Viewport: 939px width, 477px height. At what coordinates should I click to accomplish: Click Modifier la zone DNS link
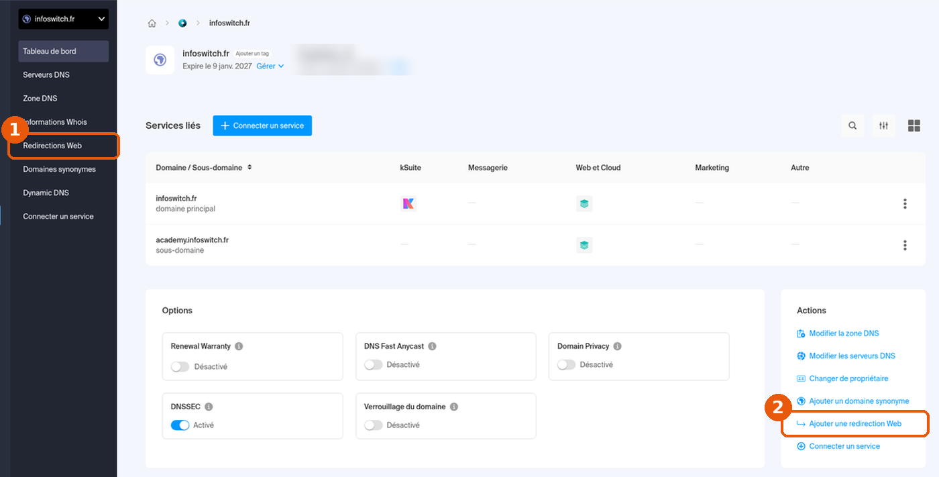pyautogui.click(x=838, y=333)
